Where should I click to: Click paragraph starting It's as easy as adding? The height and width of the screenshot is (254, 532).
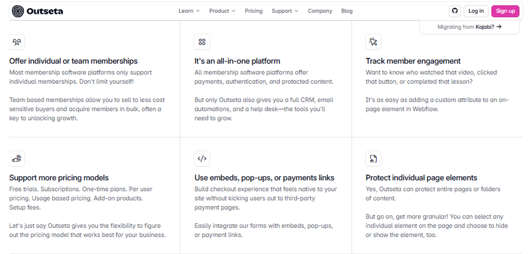pos(437,104)
